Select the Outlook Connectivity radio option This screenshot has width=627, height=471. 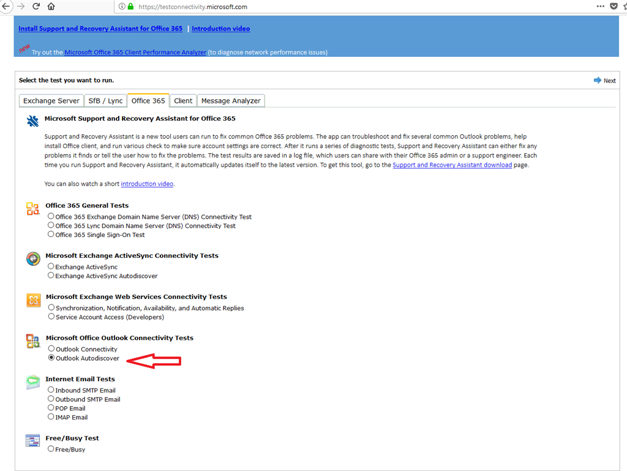pyautogui.click(x=51, y=349)
